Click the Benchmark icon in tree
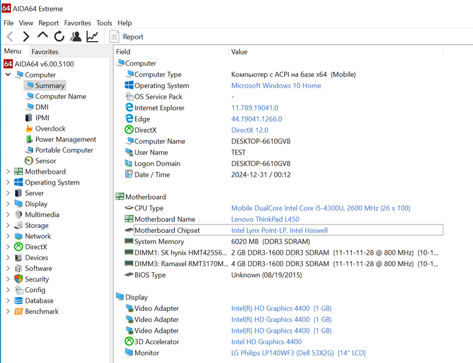This screenshot has width=473, height=363. pos(18,312)
